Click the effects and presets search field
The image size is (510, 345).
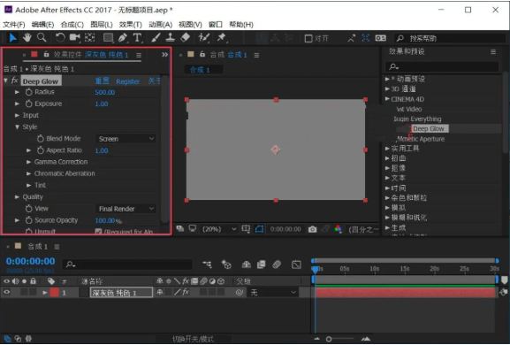click(442, 66)
